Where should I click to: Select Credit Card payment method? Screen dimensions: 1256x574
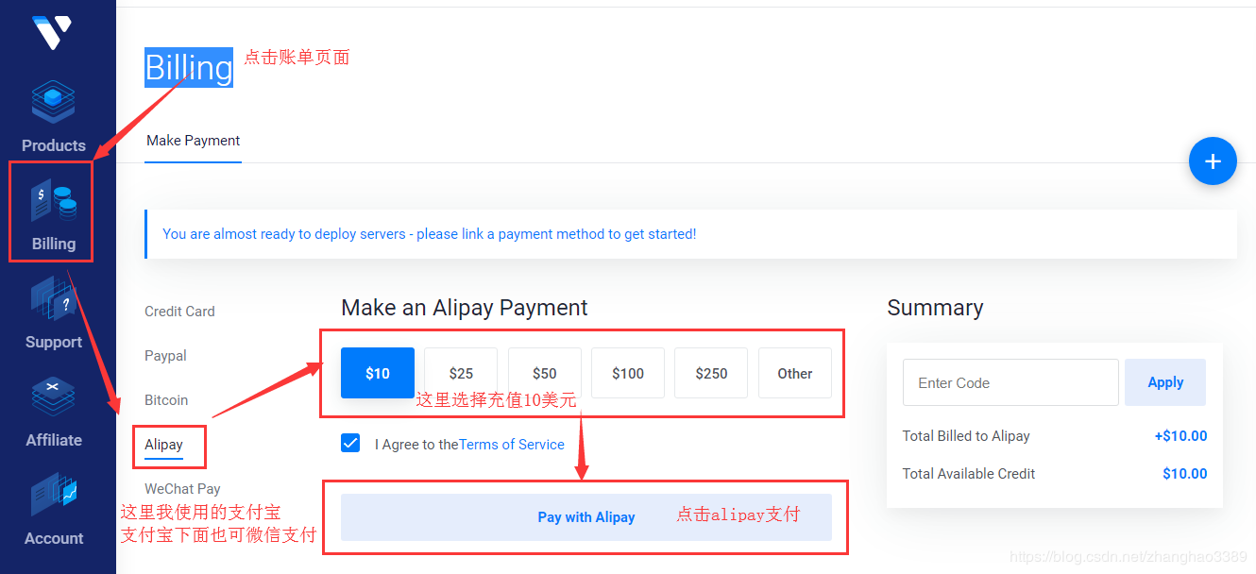[179, 312]
